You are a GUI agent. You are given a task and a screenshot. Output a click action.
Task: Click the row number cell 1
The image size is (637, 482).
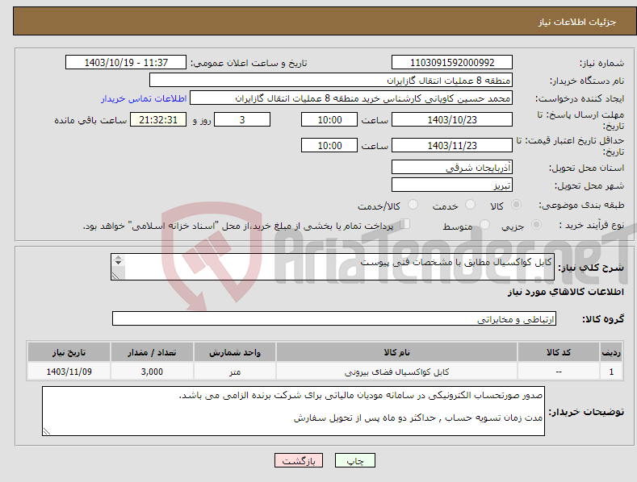[611, 372]
